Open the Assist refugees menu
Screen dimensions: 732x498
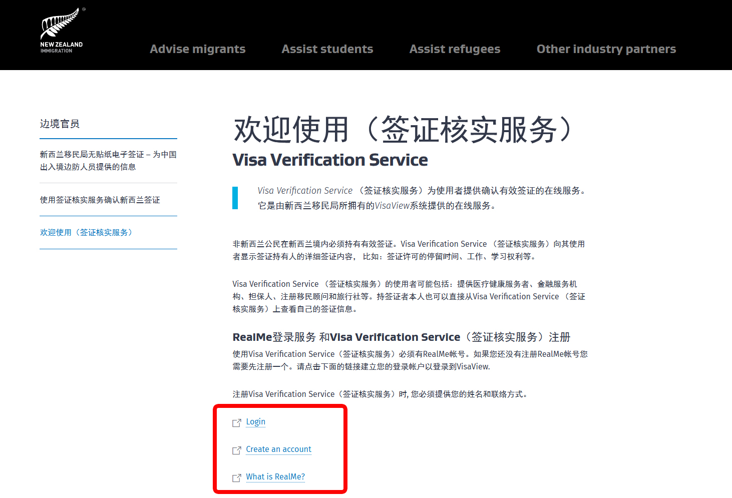[x=455, y=49]
